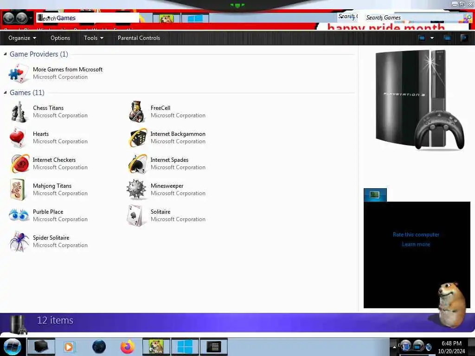Select the "Internet Backgammon" label

click(x=178, y=134)
